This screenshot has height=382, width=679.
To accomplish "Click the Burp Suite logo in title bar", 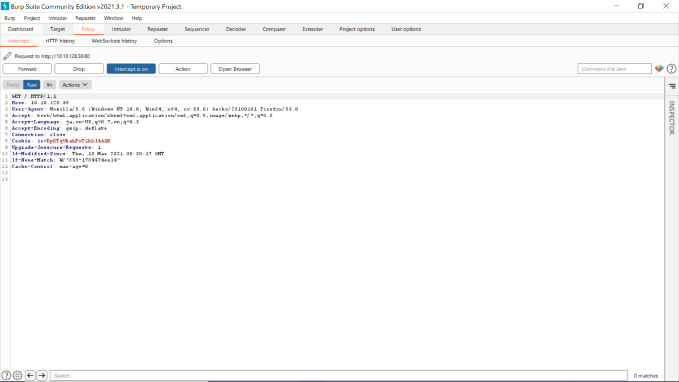I will point(5,6).
